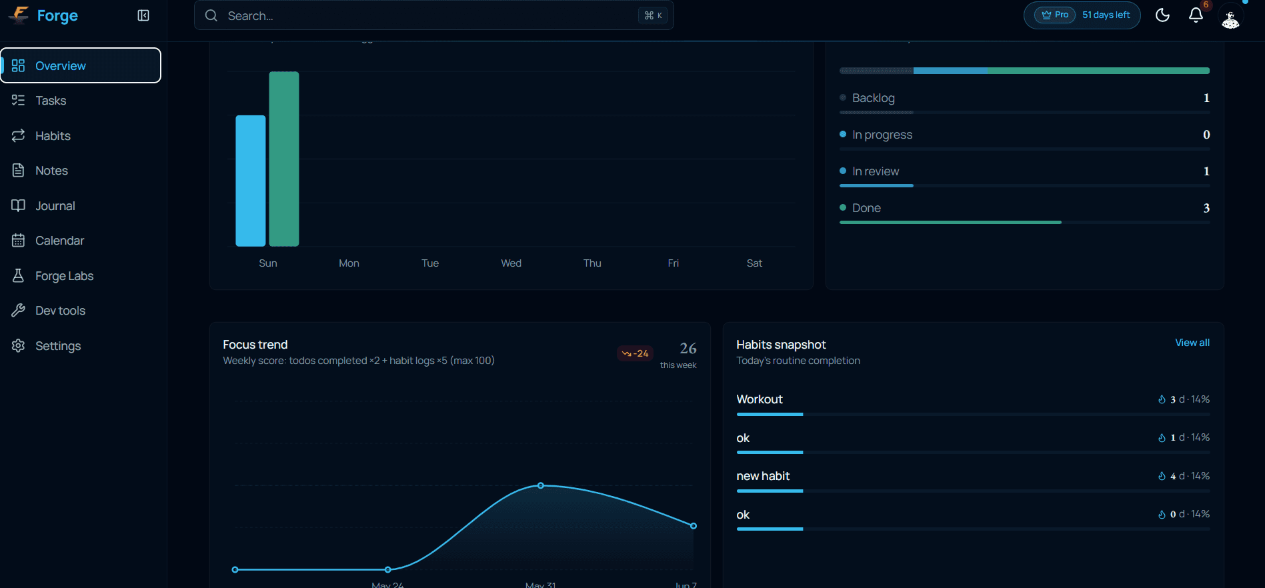Click the Forge logo icon
This screenshot has height=588, width=1265.
pos(19,15)
